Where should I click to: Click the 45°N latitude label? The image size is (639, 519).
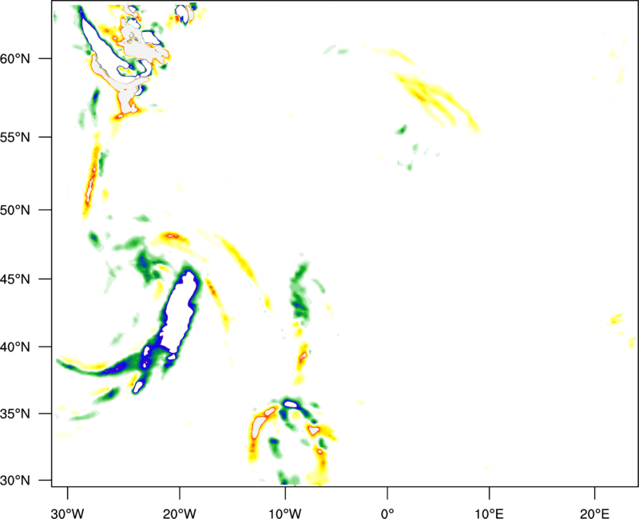(15, 279)
